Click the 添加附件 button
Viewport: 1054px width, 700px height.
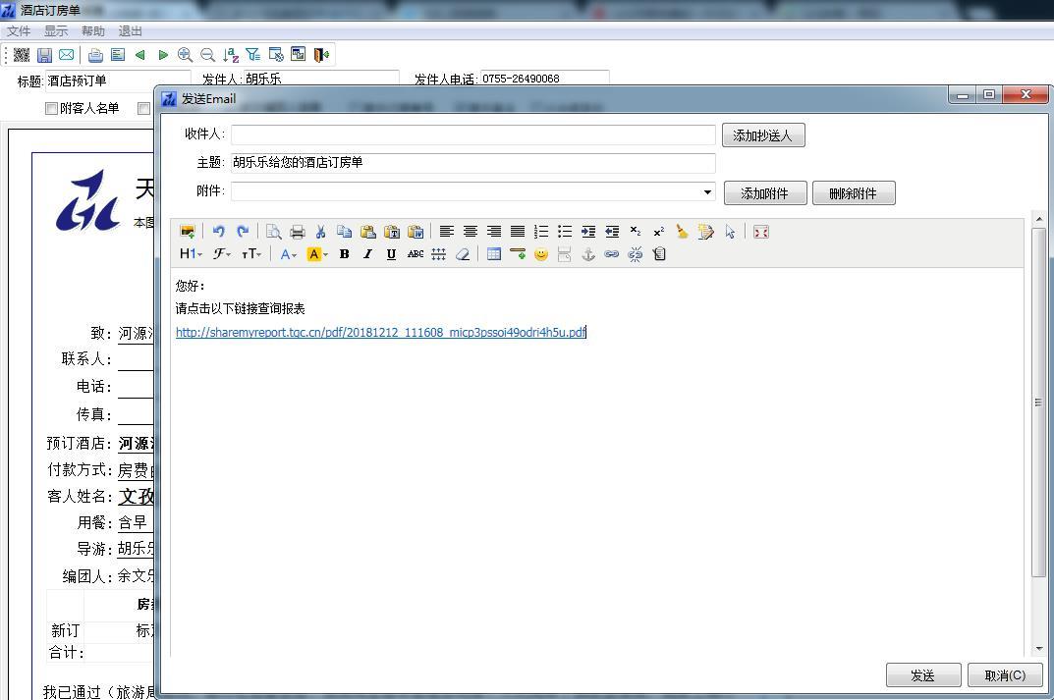pyautogui.click(x=765, y=193)
